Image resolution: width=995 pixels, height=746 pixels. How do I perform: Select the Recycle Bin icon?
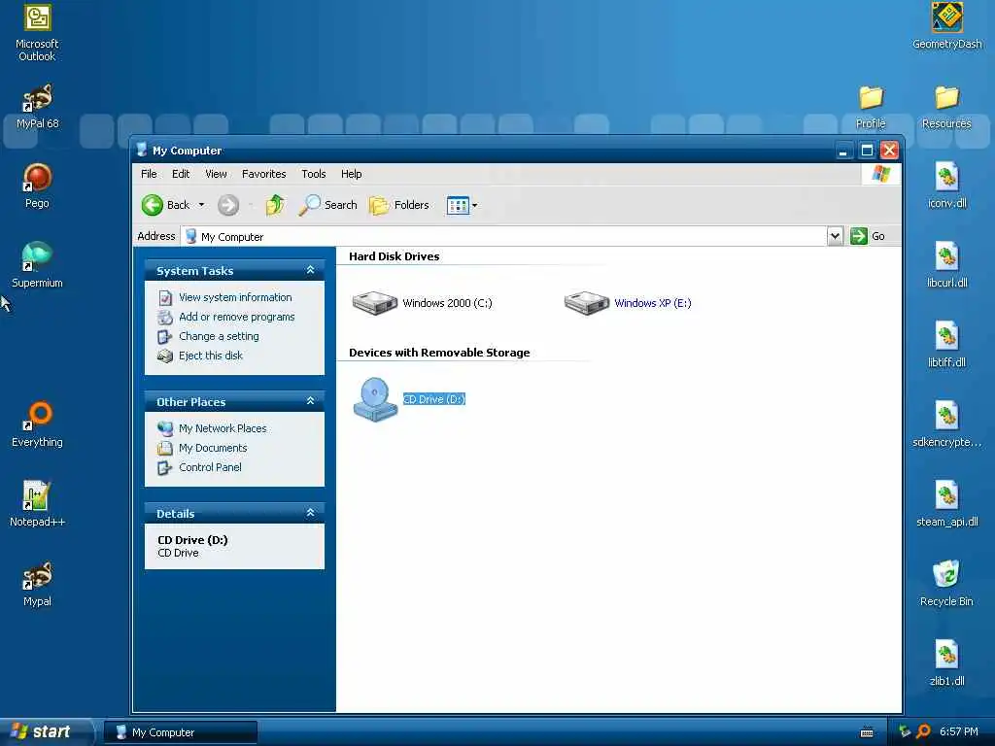[x=946, y=584]
